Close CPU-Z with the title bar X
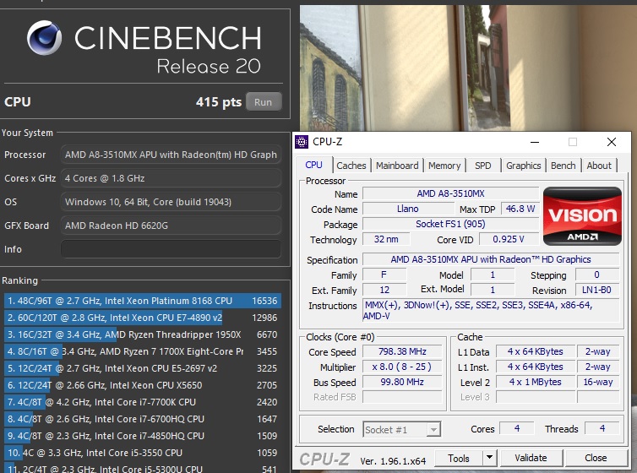The image size is (637, 473). (x=612, y=142)
